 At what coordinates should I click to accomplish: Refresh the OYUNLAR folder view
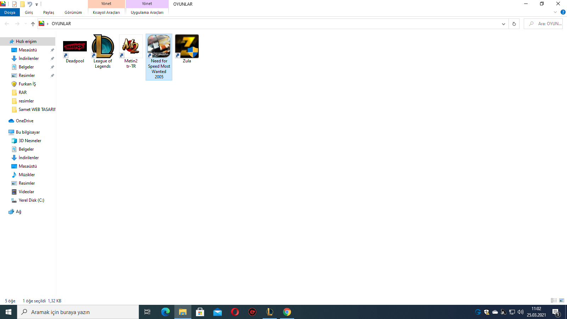(514, 24)
